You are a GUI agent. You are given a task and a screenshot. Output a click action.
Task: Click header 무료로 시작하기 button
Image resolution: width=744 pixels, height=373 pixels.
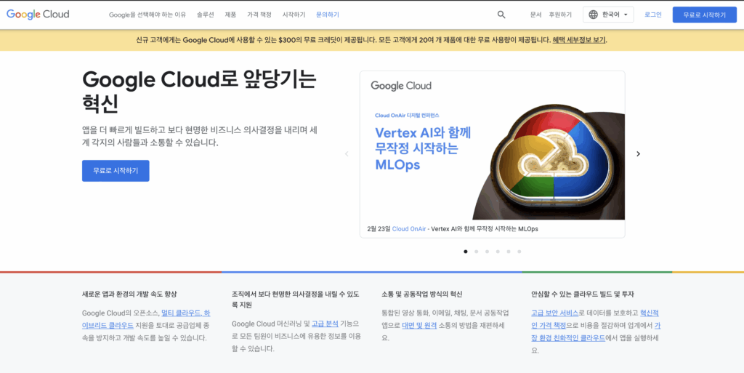click(x=705, y=15)
